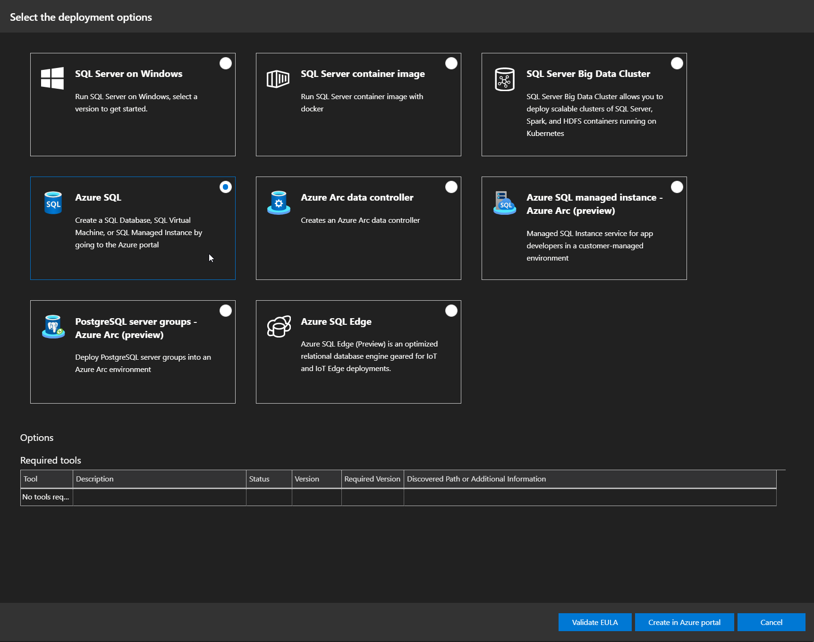Select the Azure Arc data controller option
The width and height of the screenshot is (814, 642).
(x=451, y=187)
